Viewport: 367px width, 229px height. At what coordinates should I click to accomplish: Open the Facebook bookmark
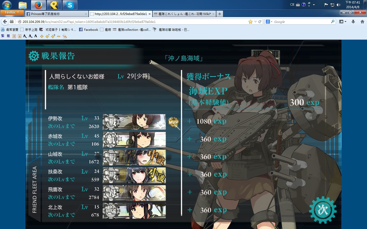tap(88, 30)
